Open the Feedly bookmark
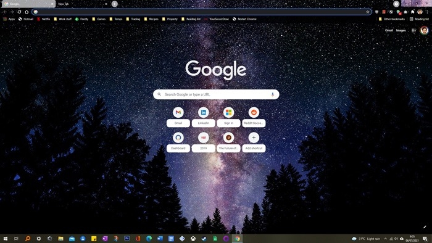The image size is (432, 243). point(81,19)
